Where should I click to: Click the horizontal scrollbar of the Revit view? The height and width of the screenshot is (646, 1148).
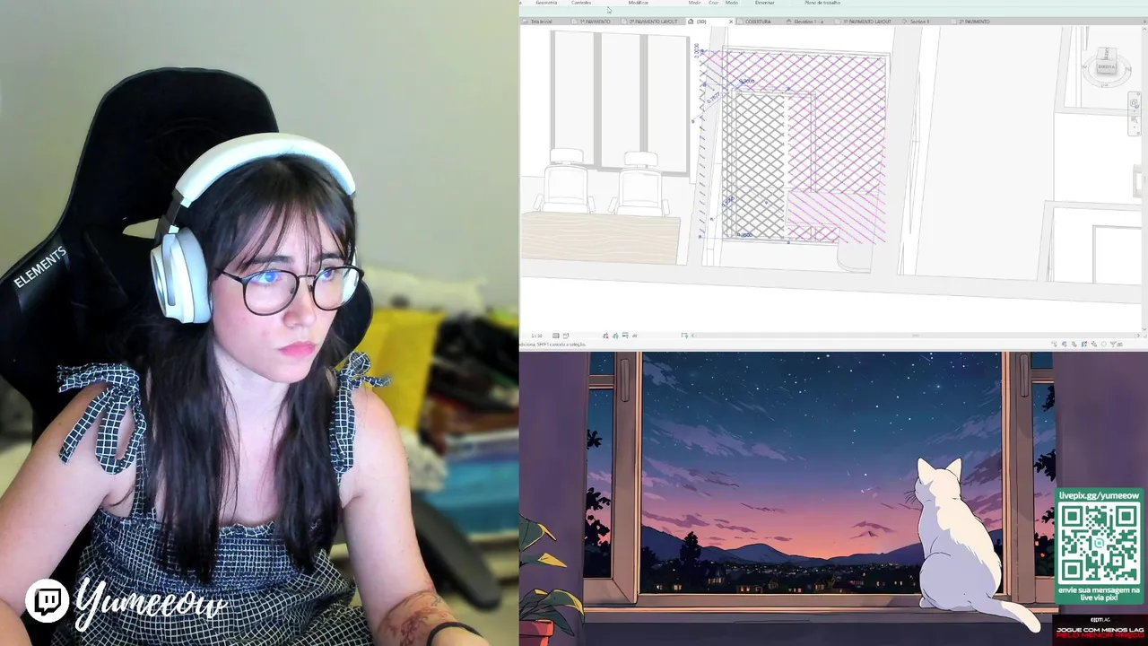(915, 336)
